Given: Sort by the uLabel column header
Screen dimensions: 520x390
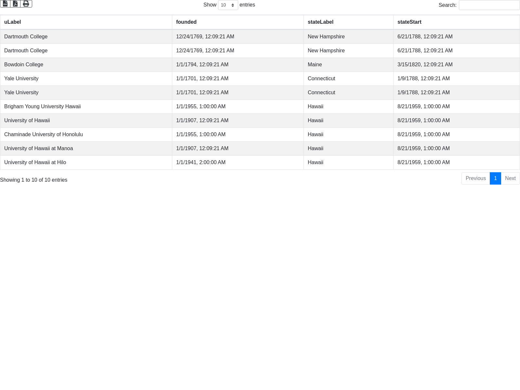Looking at the screenshot, I should (12, 22).
